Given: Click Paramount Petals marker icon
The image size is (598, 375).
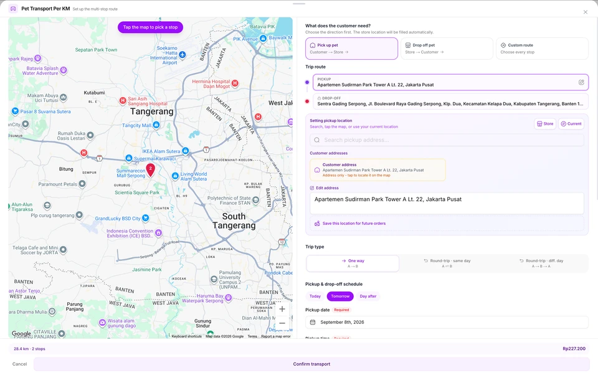Looking at the screenshot, I should [x=82, y=184].
